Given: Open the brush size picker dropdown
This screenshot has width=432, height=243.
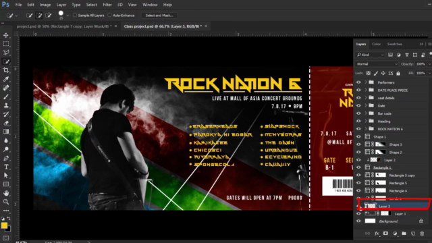Looking at the screenshot, I should pos(67,16).
